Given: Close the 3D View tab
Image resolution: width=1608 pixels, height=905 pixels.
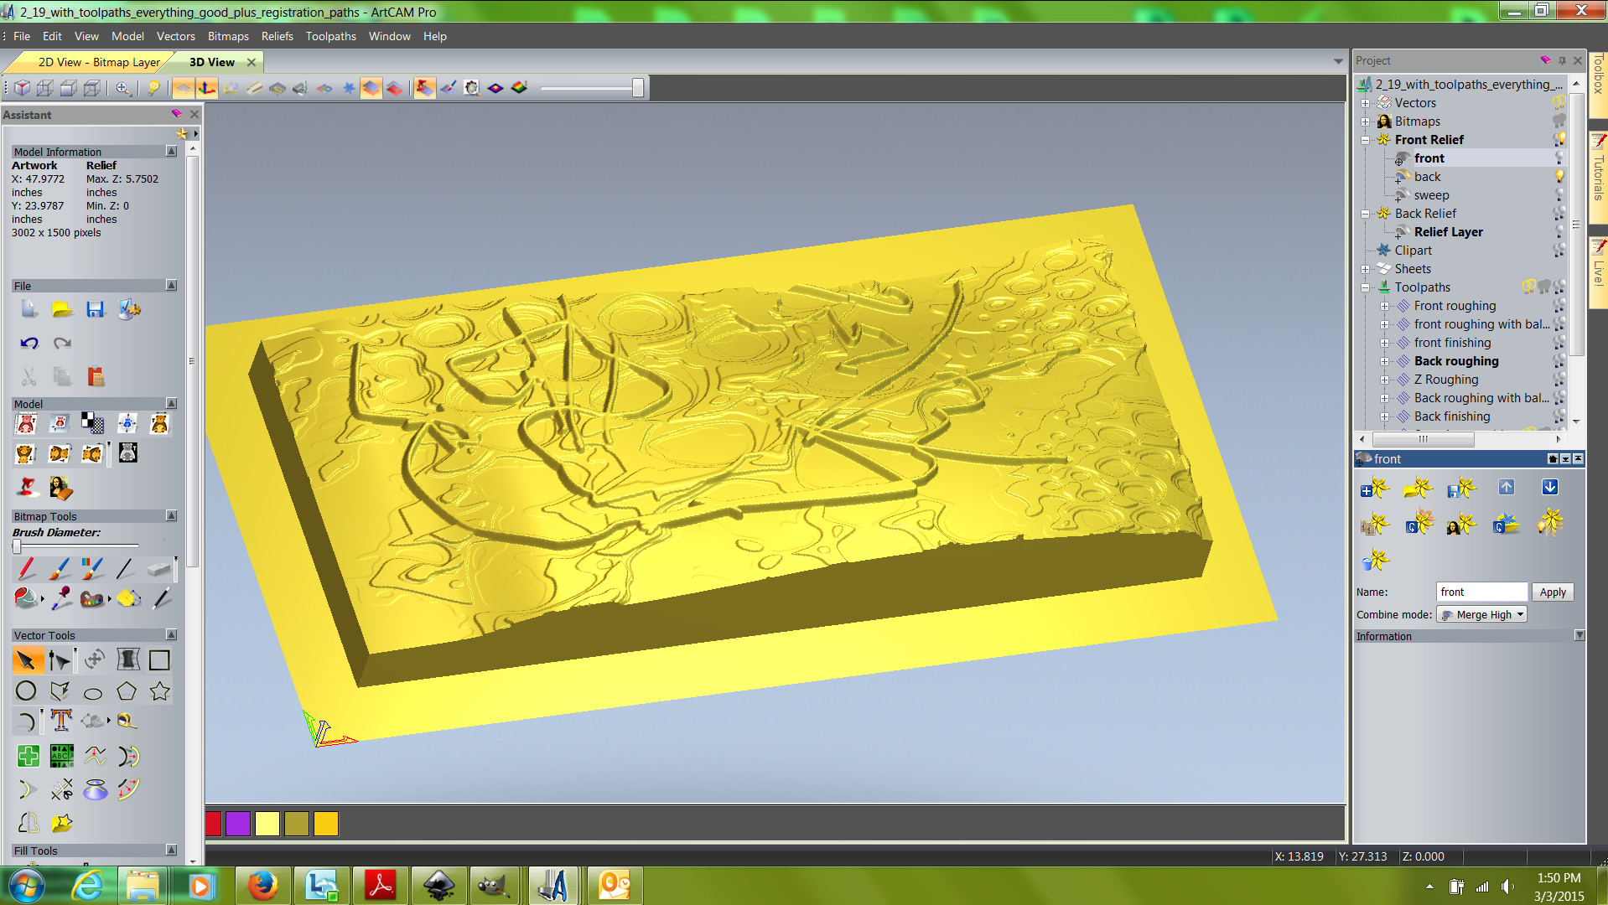Looking at the screenshot, I should [x=251, y=62].
